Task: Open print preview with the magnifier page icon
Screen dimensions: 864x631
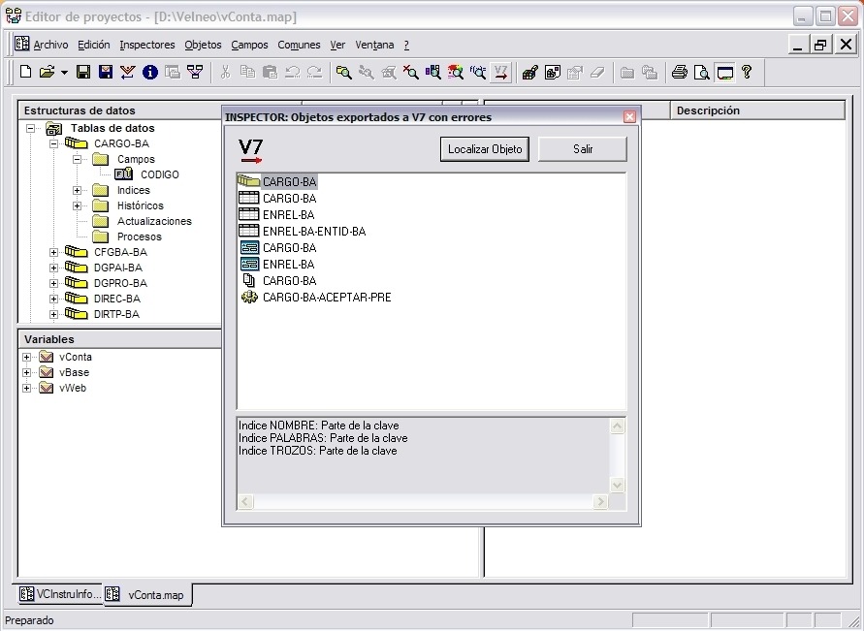Action: (x=702, y=72)
